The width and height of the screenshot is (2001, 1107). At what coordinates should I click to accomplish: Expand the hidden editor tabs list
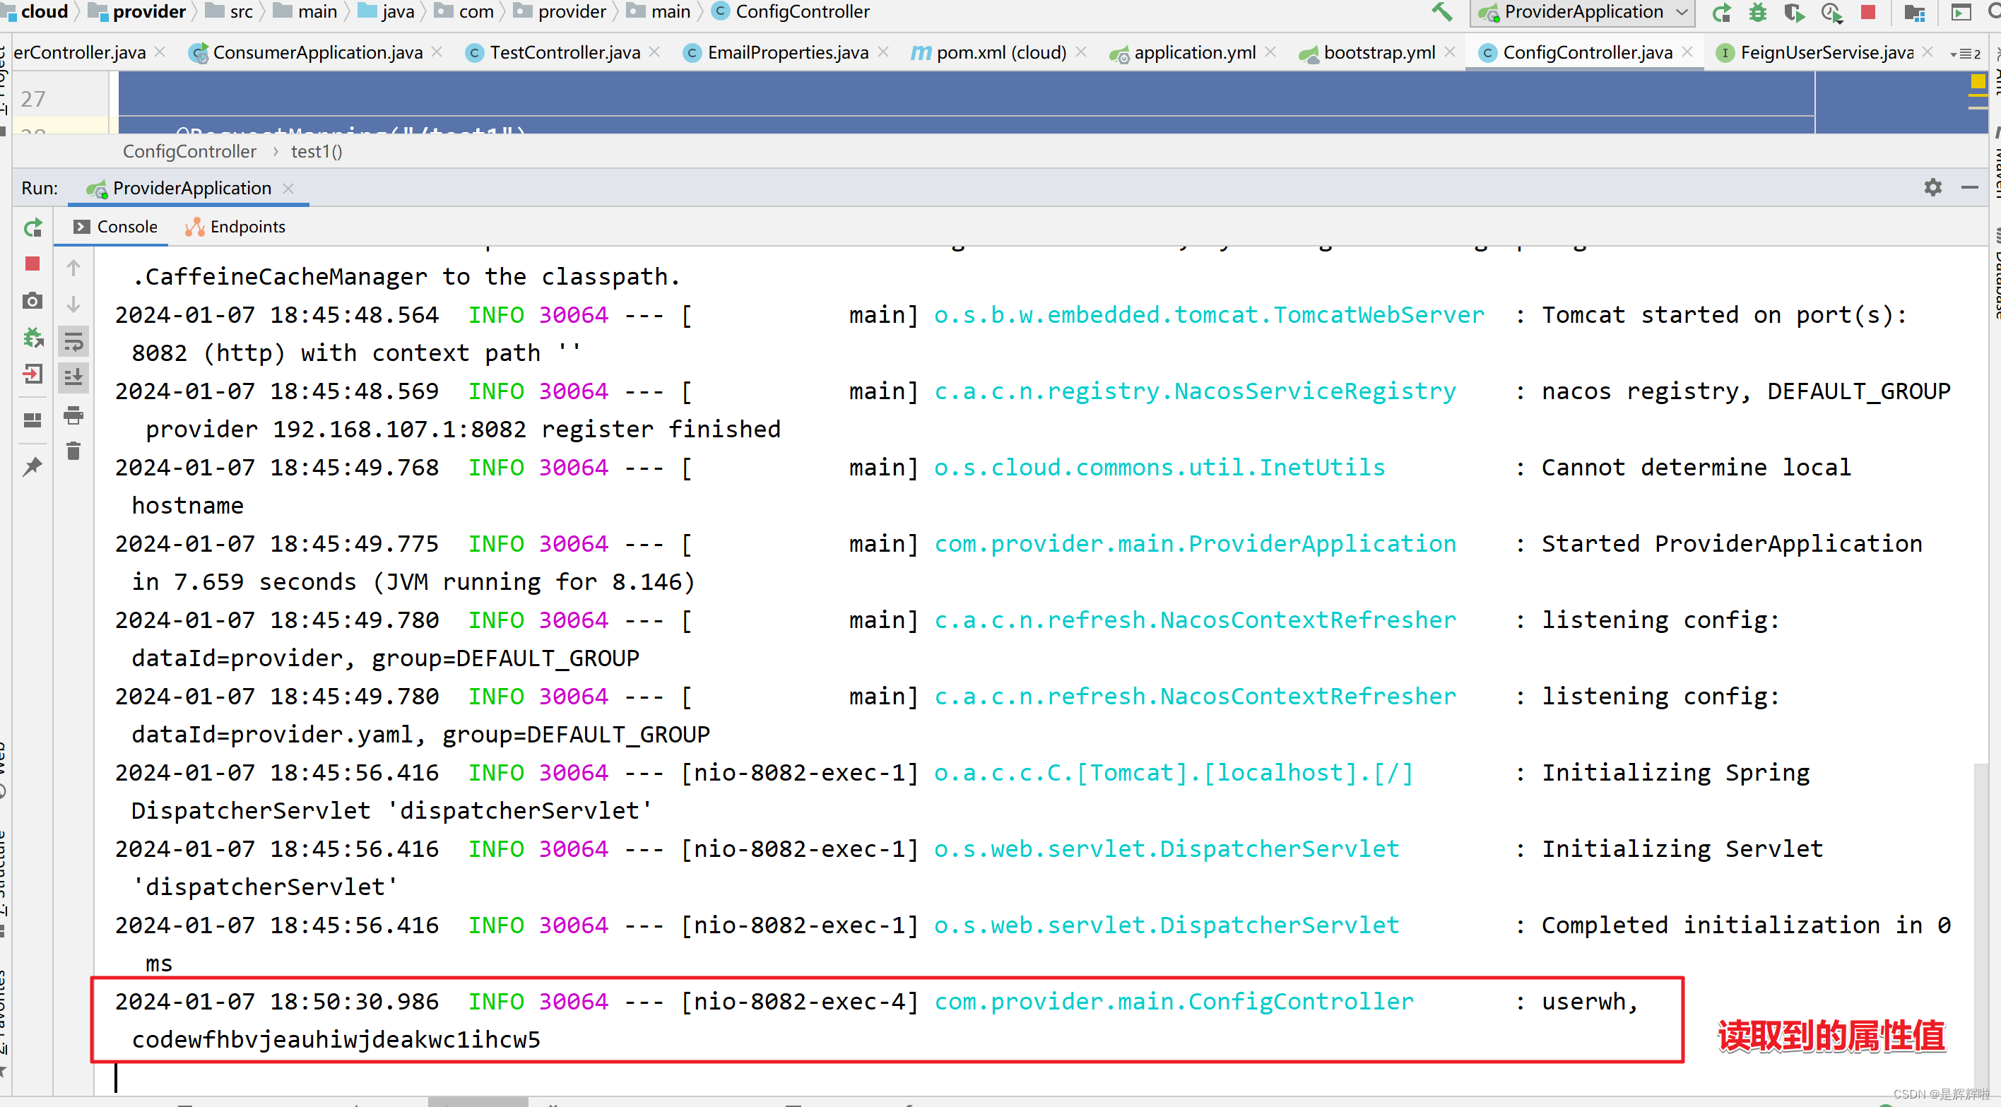click(1966, 53)
